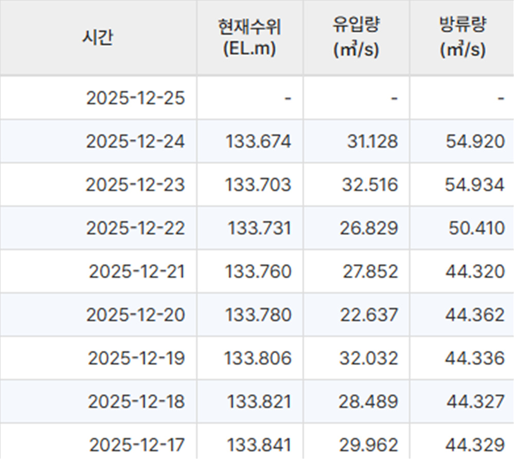Click inflow value 31.128
Screen dimensions: 514x459
point(372,141)
